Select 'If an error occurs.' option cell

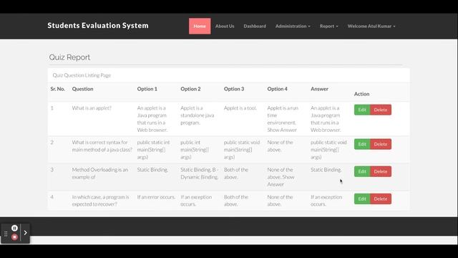coord(156,197)
